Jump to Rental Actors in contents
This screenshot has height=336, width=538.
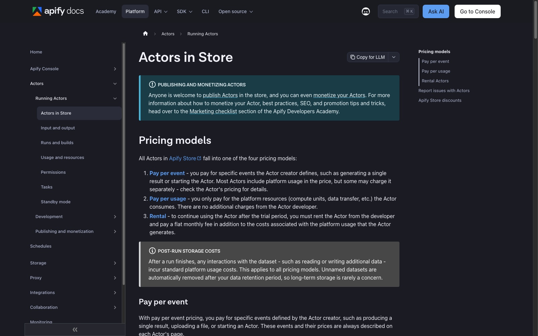[435, 81]
